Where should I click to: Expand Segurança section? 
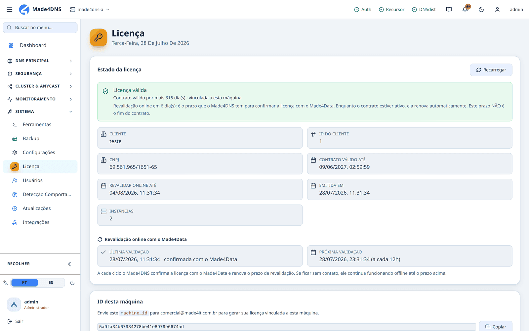click(40, 74)
